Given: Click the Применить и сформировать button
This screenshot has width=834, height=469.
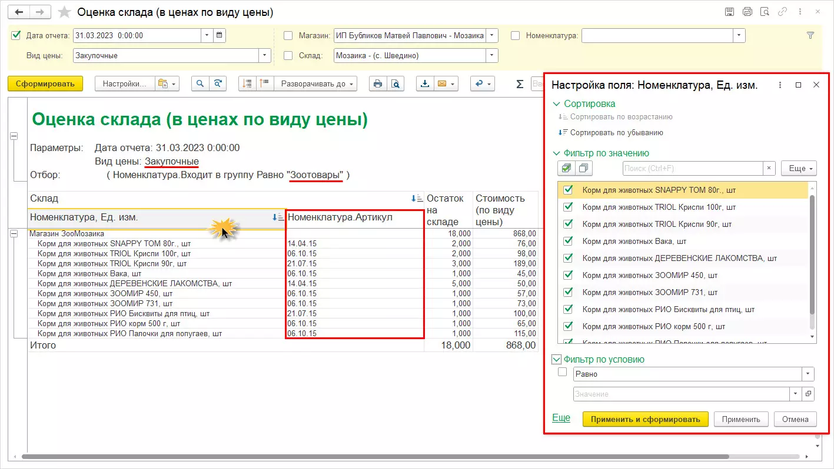Looking at the screenshot, I should pyautogui.click(x=645, y=419).
